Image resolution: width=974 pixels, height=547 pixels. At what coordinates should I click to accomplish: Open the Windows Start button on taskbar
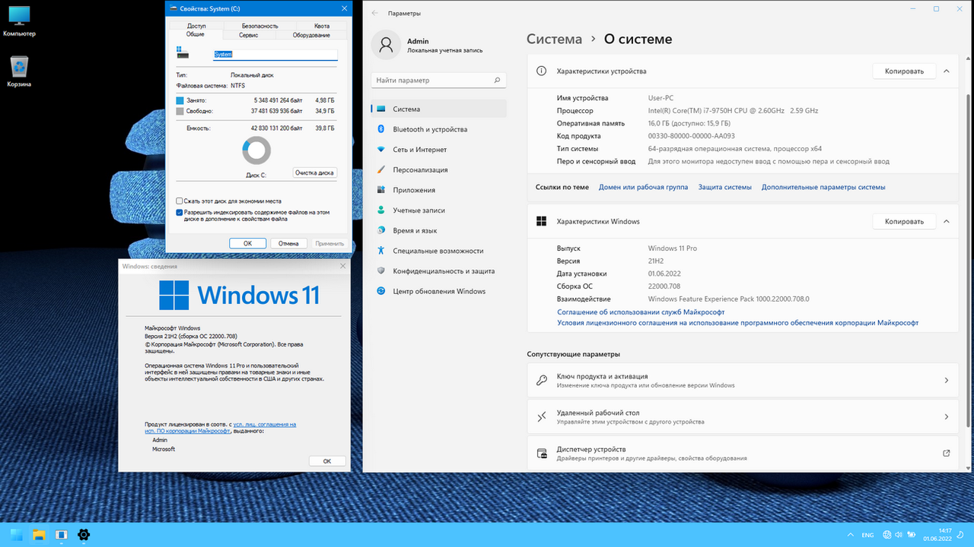point(16,535)
